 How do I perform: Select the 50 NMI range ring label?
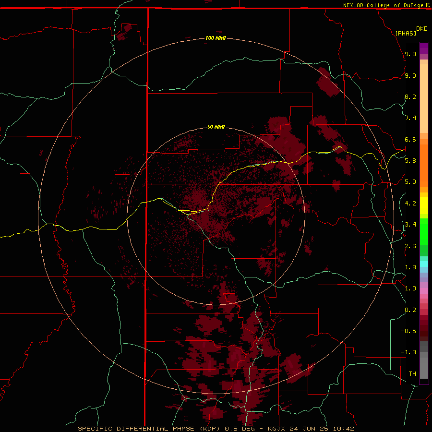(216, 127)
